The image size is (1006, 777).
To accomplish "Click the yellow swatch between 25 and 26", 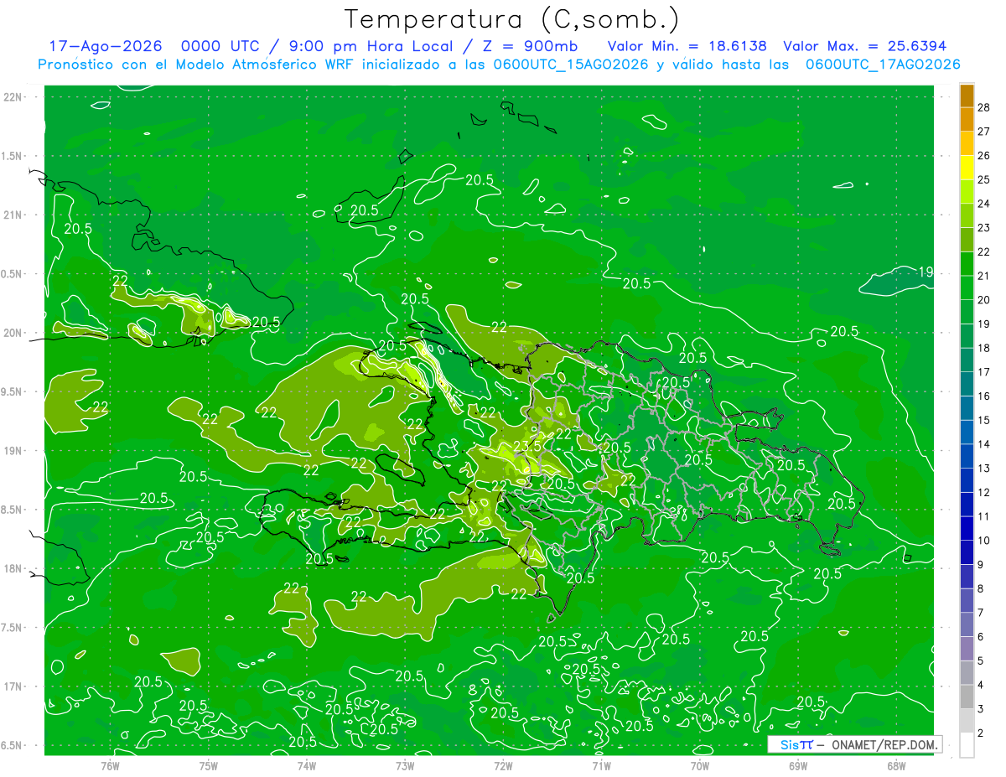I will 967,168.
